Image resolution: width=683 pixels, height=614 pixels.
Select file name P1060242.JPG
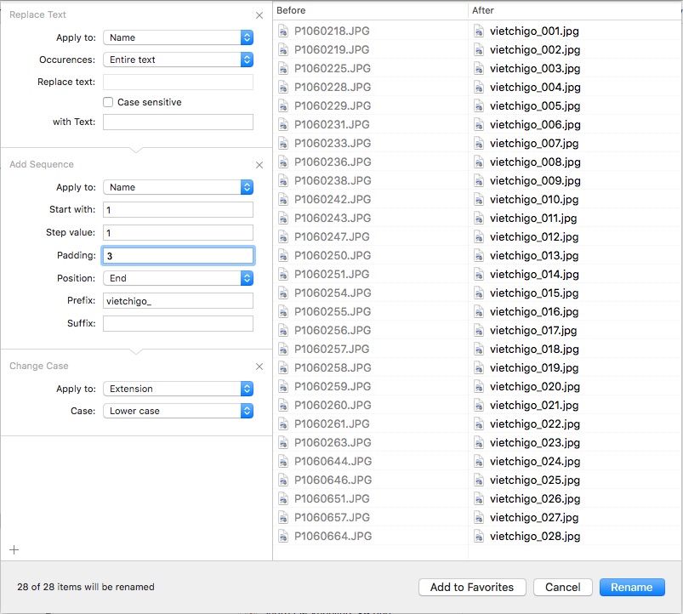pyautogui.click(x=333, y=200)
